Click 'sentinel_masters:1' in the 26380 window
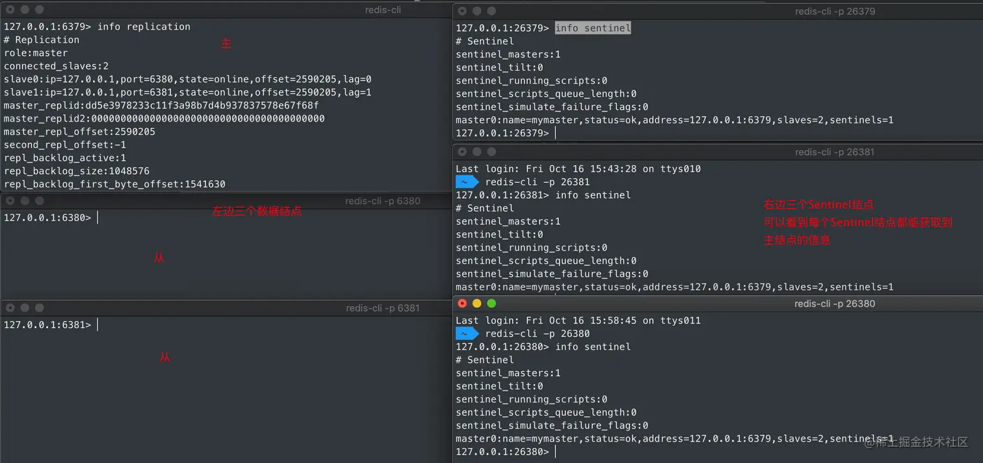Screen dimensions: 983x463 508,373
